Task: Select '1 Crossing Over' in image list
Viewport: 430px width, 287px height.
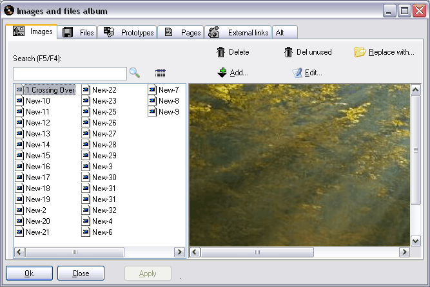Action: coord(50,90)
